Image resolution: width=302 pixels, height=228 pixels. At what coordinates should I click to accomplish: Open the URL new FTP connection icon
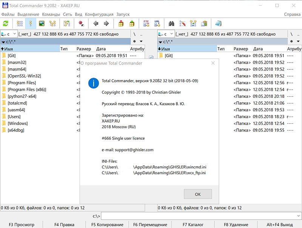(x=157, y=23)
